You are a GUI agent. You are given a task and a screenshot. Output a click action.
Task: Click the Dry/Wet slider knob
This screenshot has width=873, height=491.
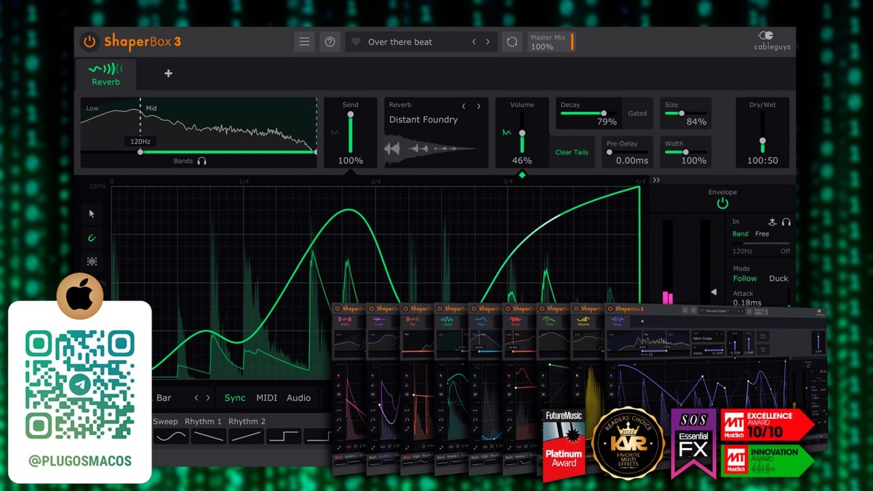click(x=762, y=140)
